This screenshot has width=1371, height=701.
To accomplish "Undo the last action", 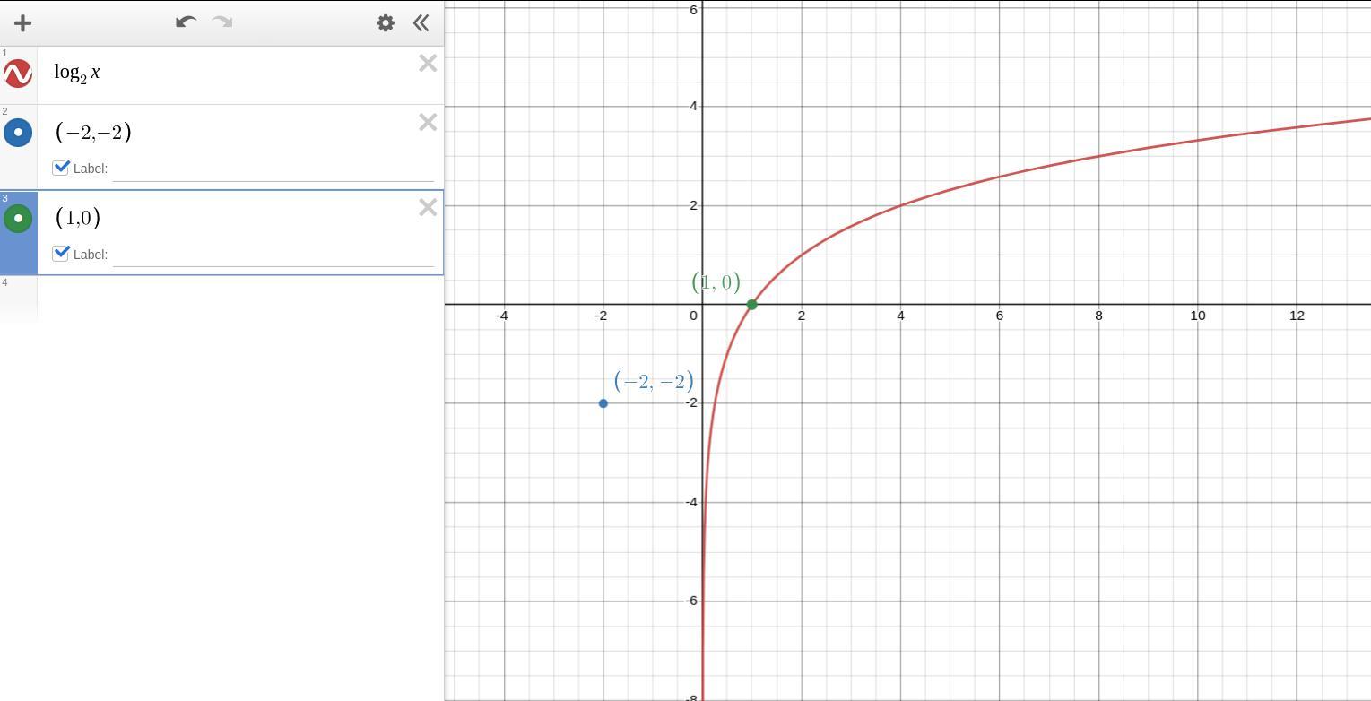I will point(186,22).
